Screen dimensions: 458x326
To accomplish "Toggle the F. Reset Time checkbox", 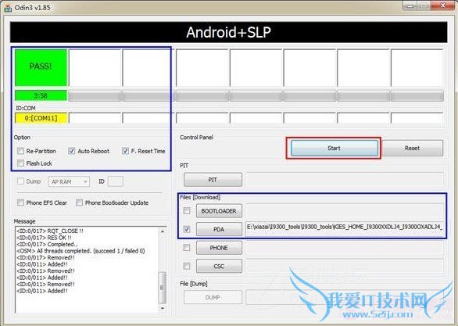I will [125, 151].
